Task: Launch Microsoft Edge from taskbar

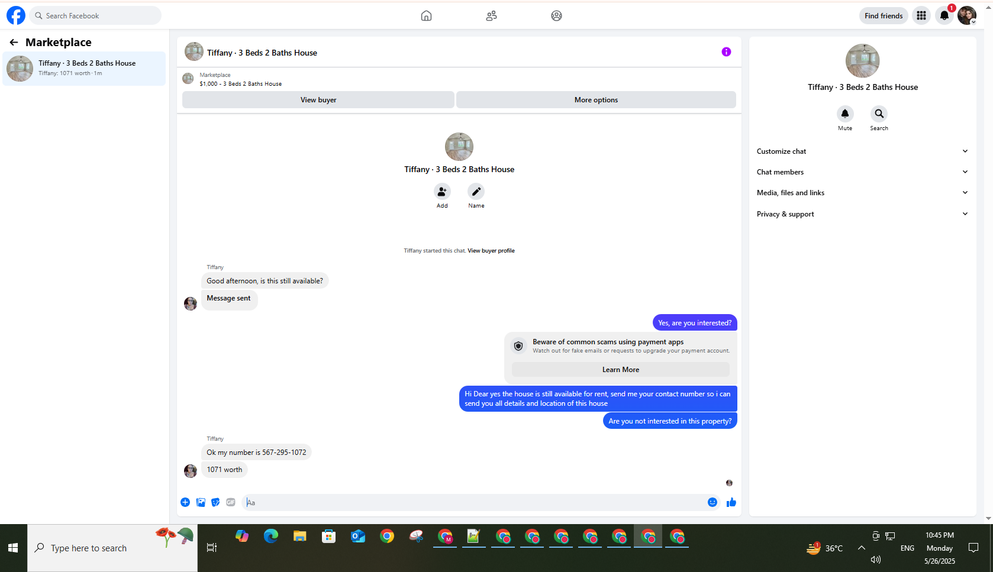Action: click(271, 537)
